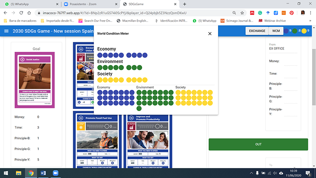Image resolution: width=316 pixels, height=178 pixels.
Task: Open the zoom magnifier icon in address bar
Action: 234,13
